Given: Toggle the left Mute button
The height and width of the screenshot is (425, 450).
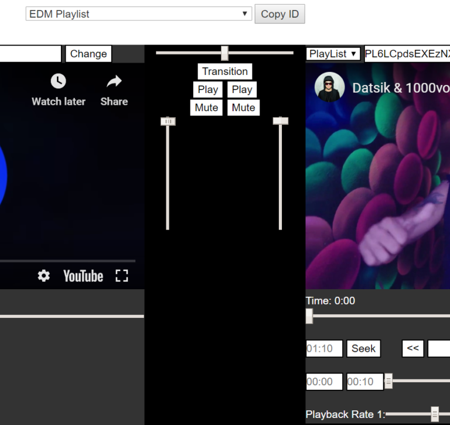Looking at the screenshot, I should (x=206, y=108).
